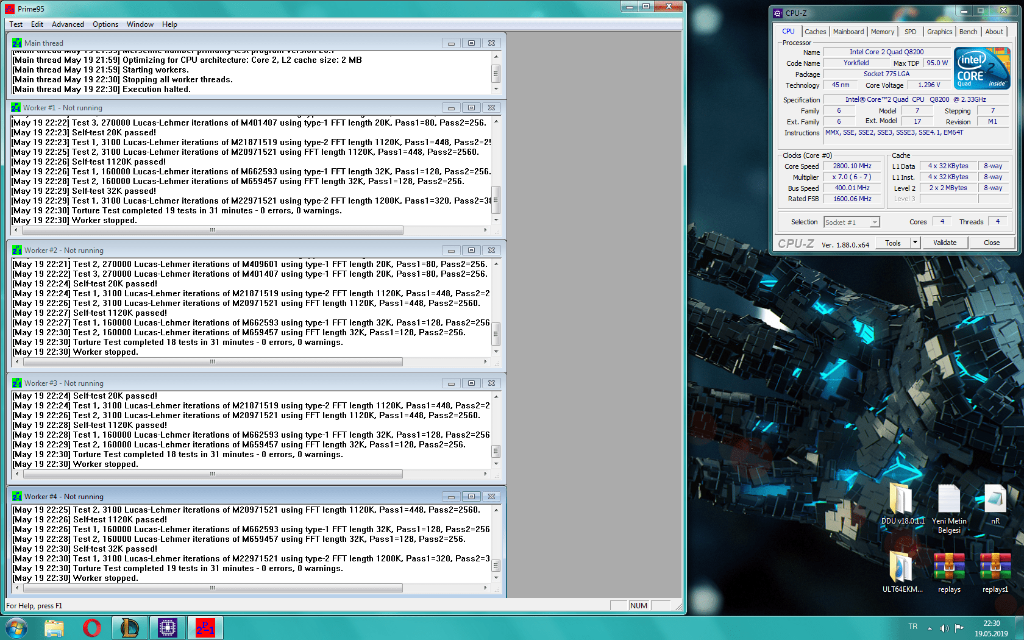The width and height of the screenshot is (1024, 640).
Task: Open the nR desktop file
Action: pos(995,504)
